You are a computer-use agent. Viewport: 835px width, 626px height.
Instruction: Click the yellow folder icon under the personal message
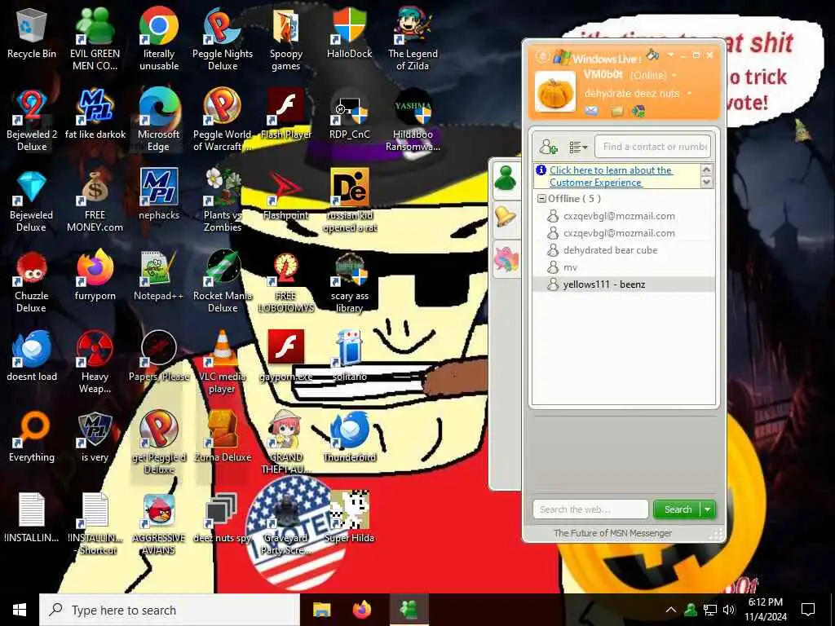point(617,111)
